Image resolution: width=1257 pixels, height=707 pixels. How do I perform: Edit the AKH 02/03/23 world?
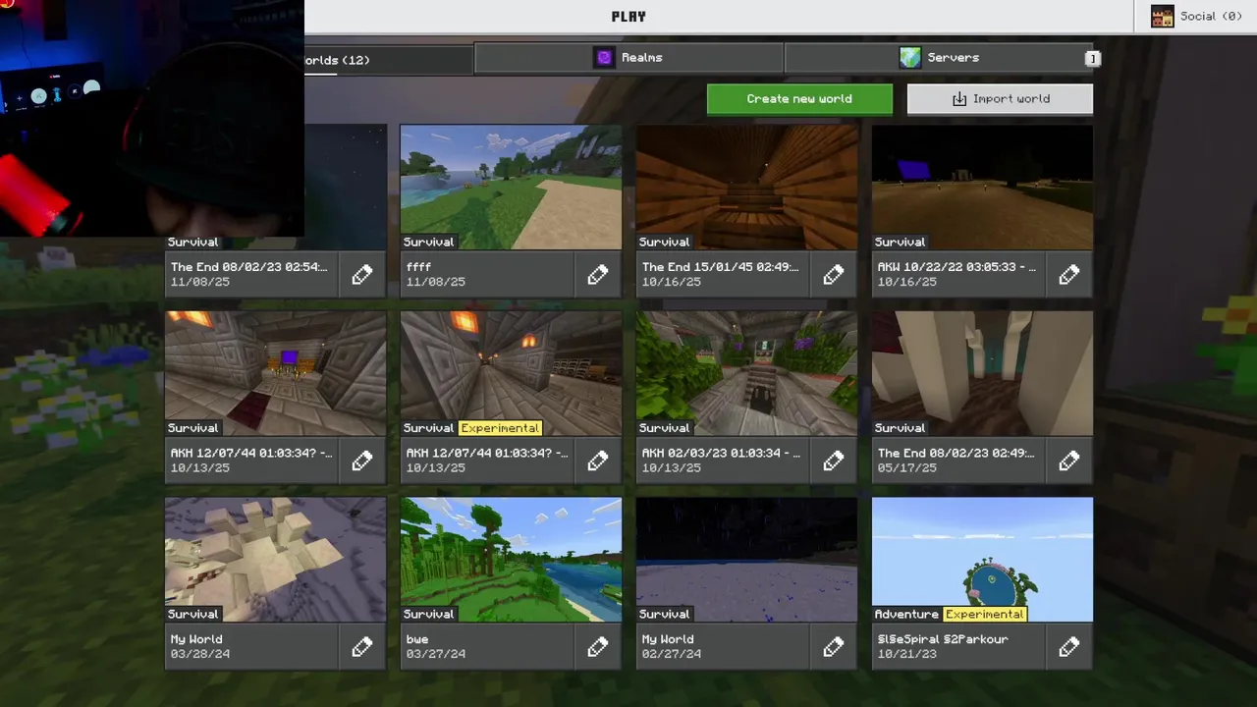(x=833, y=461)
